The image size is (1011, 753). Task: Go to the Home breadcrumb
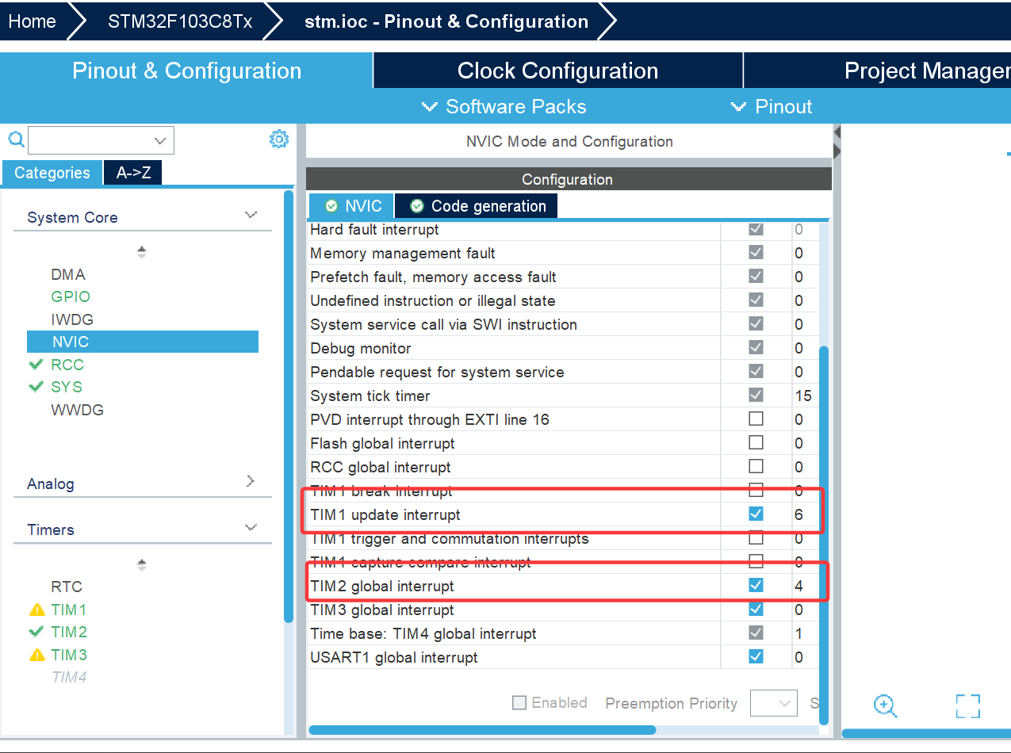(32, 21)
